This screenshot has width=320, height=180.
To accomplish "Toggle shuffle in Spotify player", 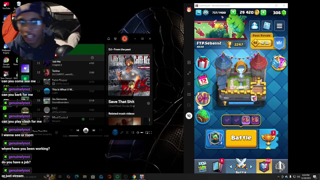I will pyautogui.click(x=71, y=130).
